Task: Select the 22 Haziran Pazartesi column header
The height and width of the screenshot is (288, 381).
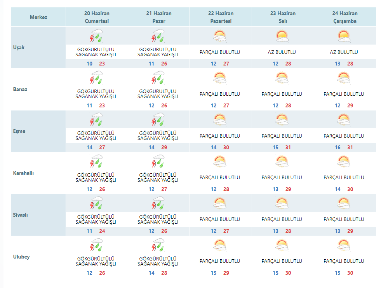Action: click(221, 17)
